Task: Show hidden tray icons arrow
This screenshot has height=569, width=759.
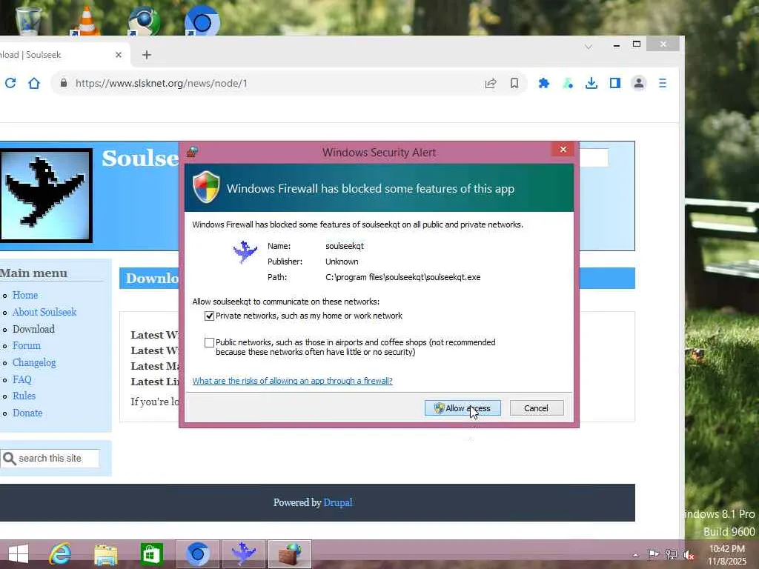Action: [635, 555]
